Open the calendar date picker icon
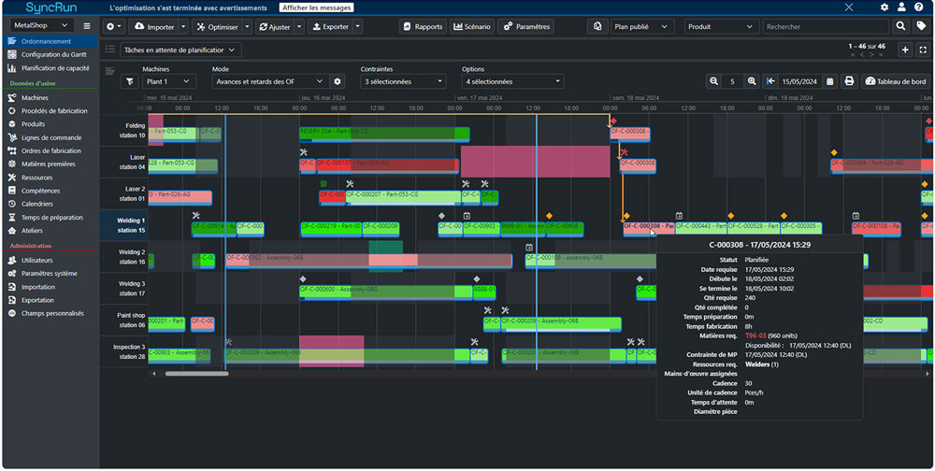Viewport: 935px width, 471px height. tap(830, 81)
